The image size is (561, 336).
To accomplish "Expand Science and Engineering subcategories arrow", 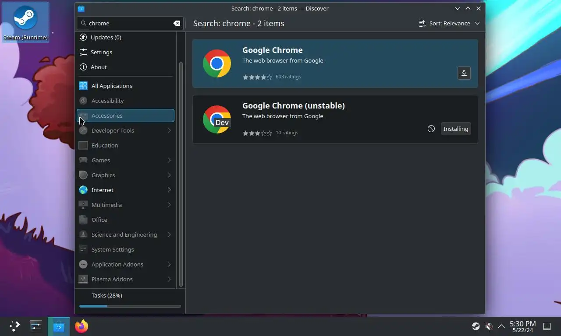I will point(169,234).
